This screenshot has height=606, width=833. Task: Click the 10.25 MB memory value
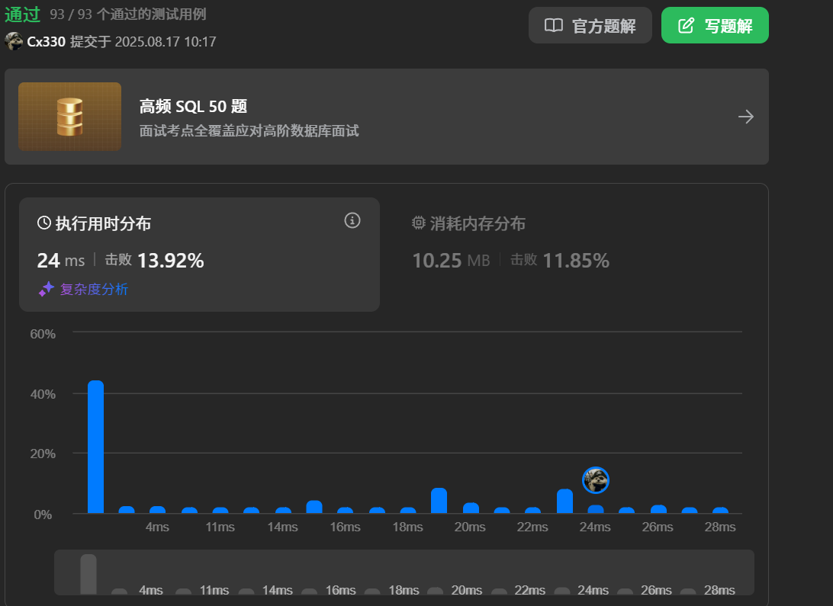point(451,261)
